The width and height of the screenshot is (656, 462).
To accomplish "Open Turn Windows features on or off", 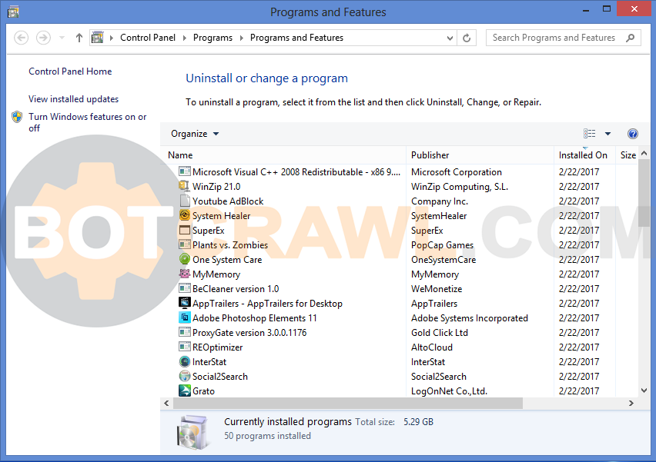I will coord(88,122).
